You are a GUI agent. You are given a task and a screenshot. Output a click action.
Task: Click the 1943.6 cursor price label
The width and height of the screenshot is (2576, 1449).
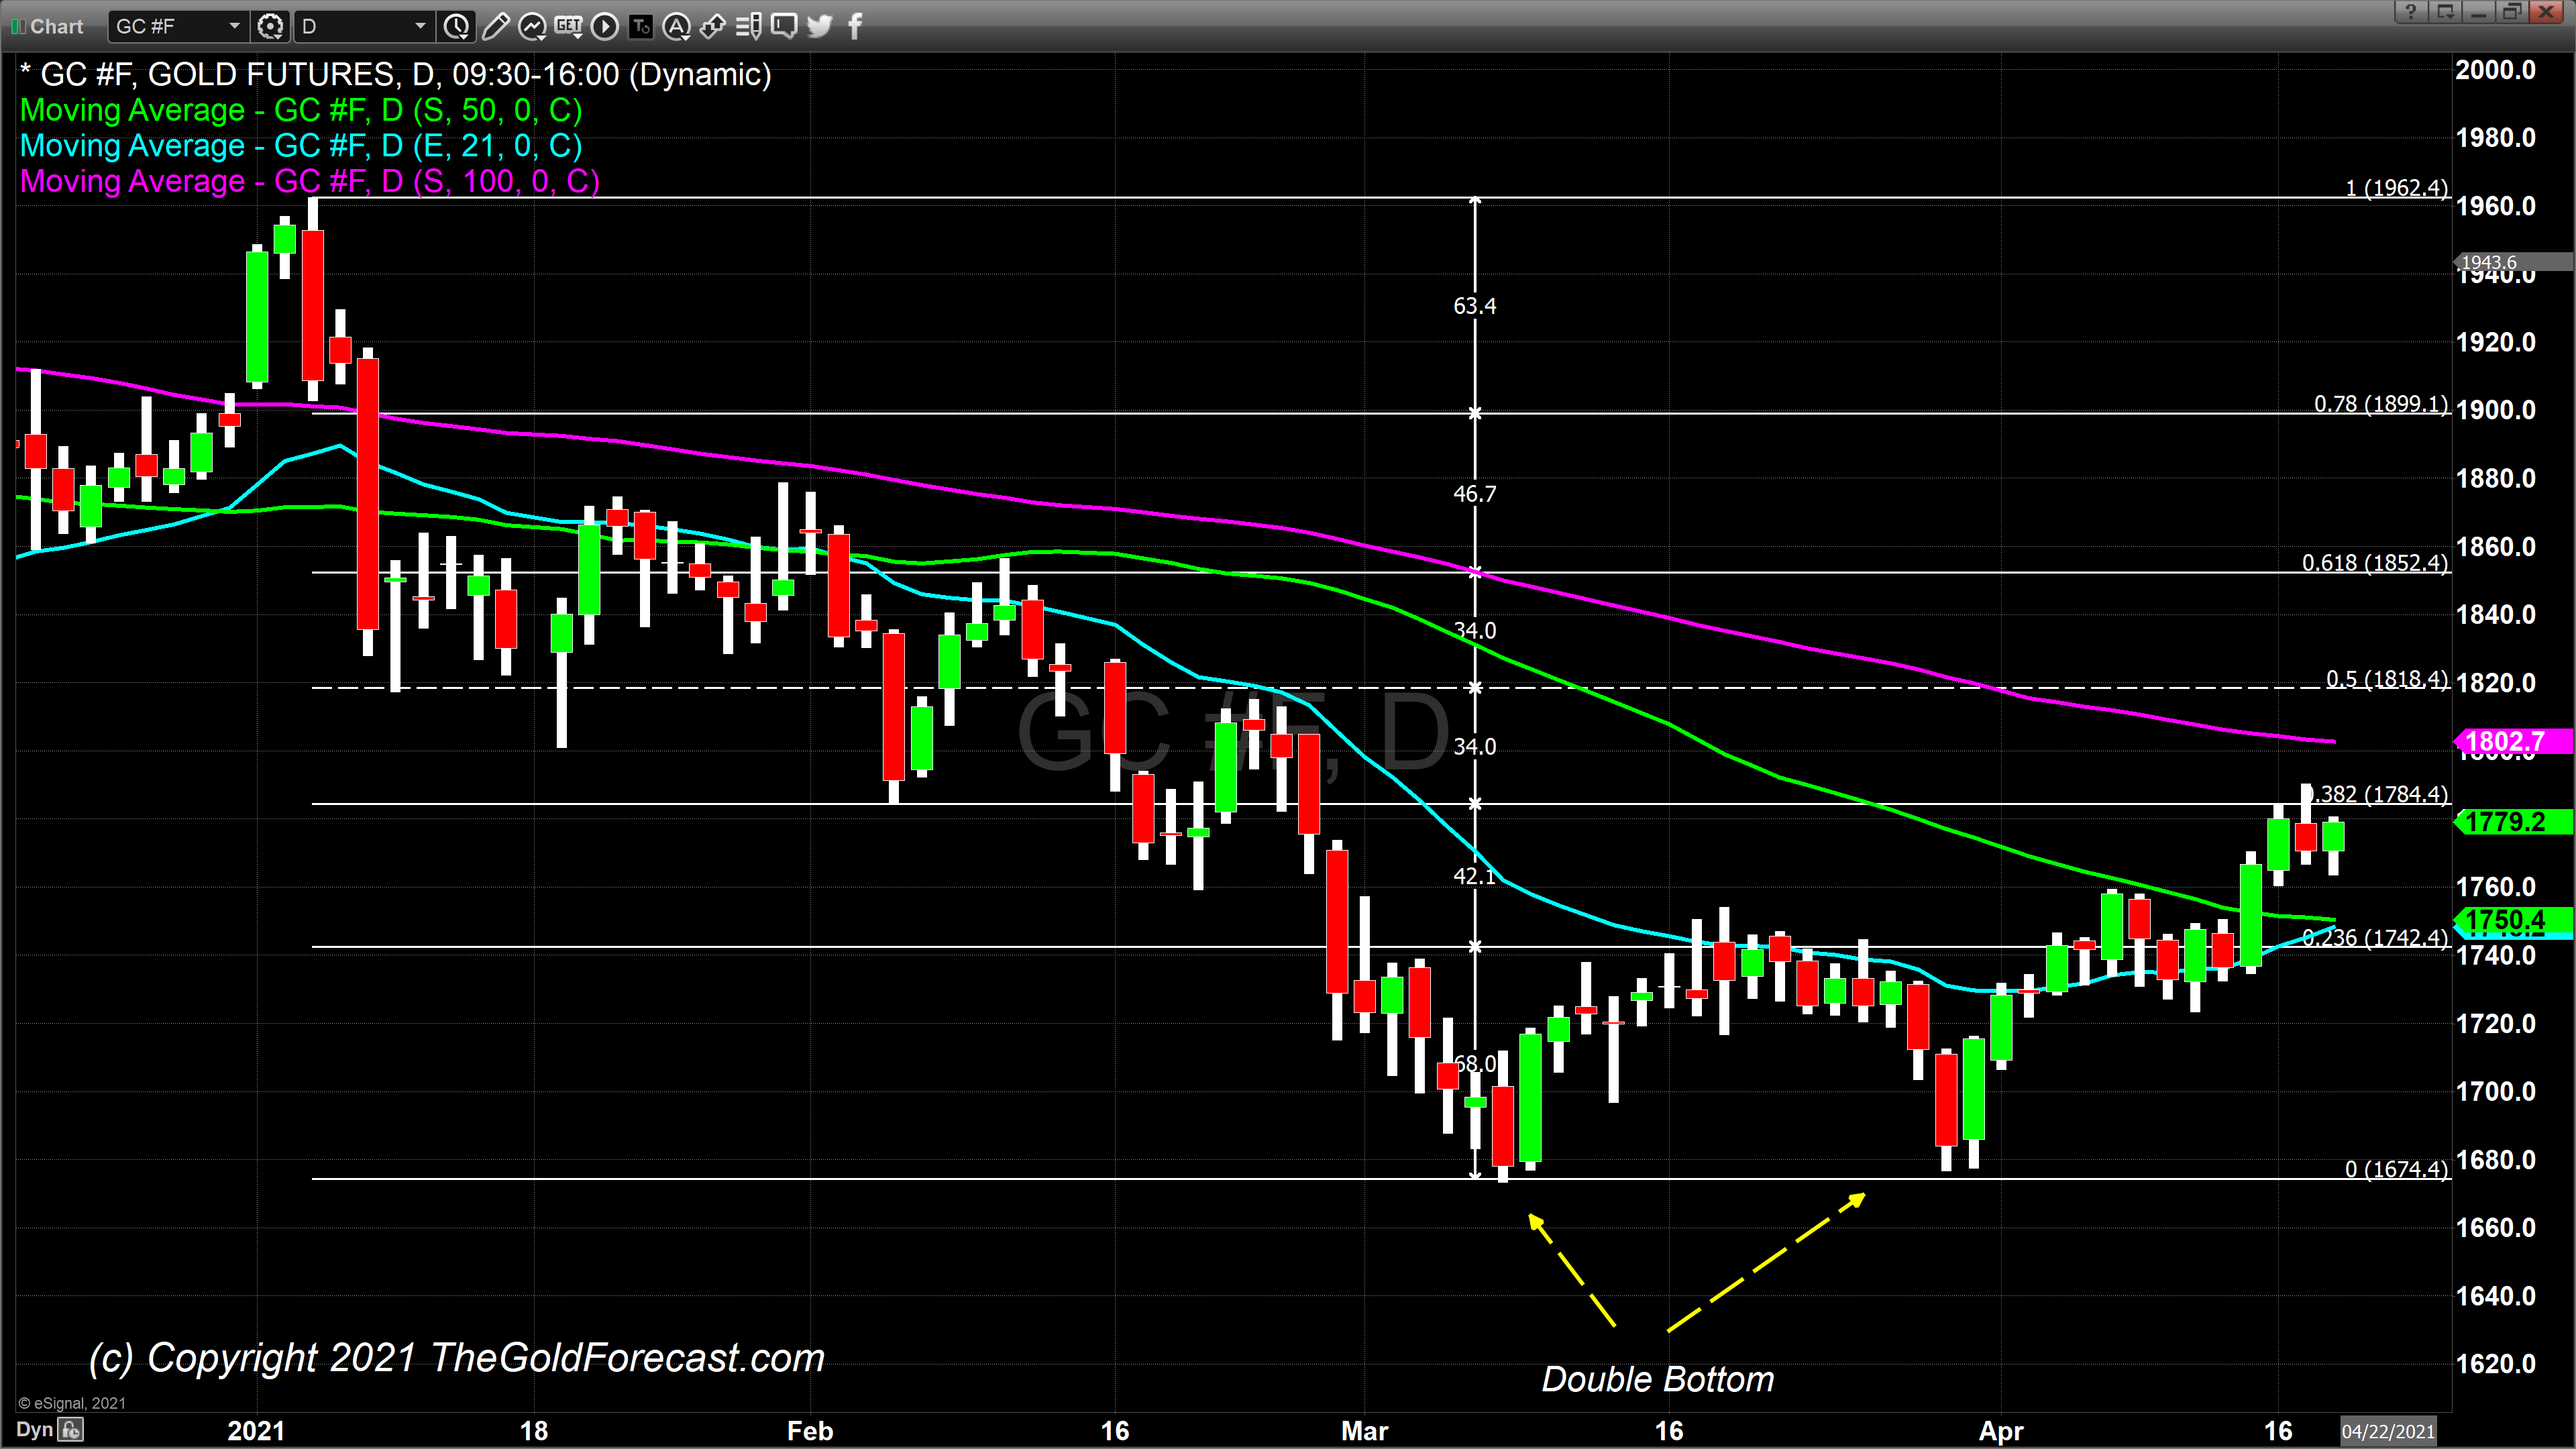point(2513,262)
